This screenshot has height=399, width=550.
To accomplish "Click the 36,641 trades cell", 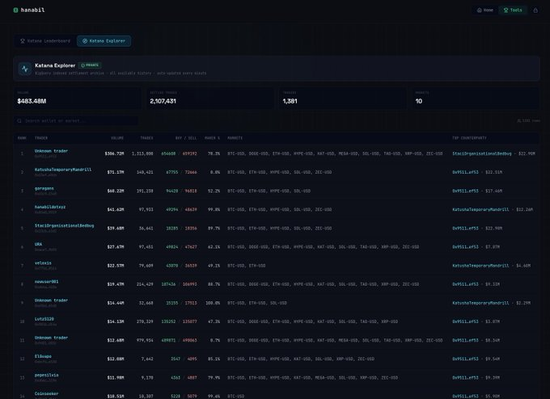I will (146, 228).
